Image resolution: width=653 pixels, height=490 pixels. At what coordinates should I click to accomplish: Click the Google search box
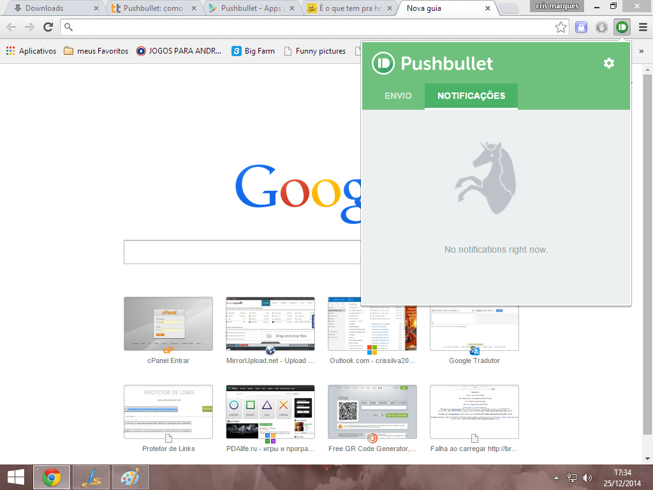point(242,252)
